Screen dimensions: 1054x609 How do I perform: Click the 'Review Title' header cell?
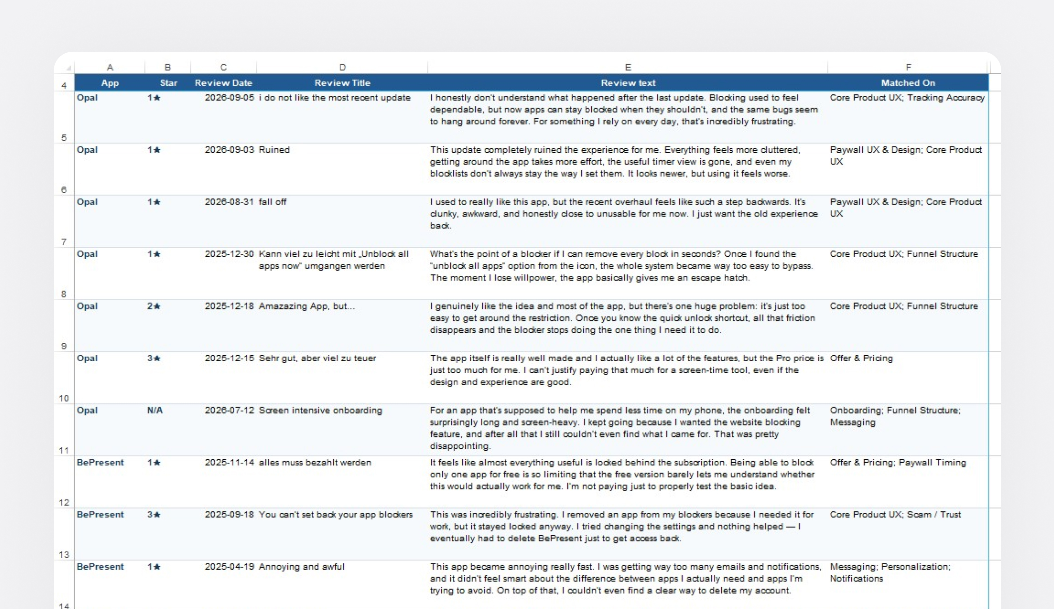pyautogui.click(x=342, y=83)
